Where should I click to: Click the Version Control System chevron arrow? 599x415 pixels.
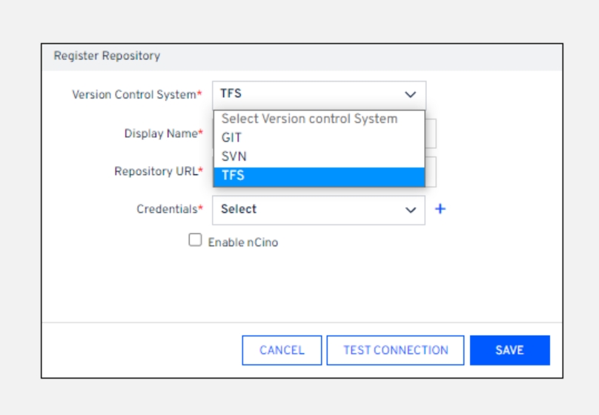[410, 95]
